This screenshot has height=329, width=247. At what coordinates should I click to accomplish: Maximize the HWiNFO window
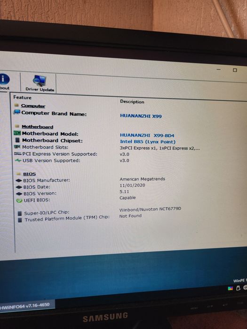(x=235, y=70)
